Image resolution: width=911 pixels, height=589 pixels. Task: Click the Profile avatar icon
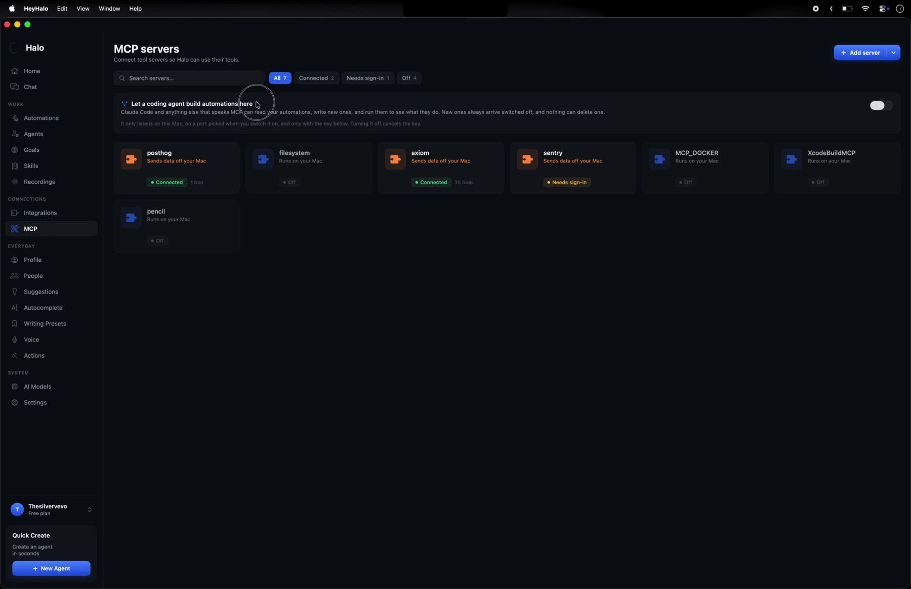15,260
